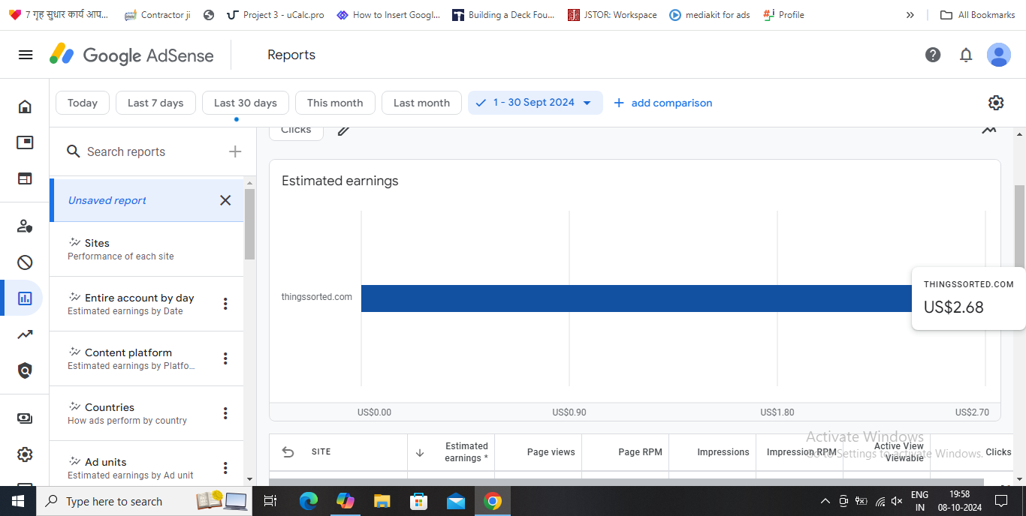Click Page views column header
Image resolution: width=1026 pixels, height=516 pixels.
tap(551, 452)
